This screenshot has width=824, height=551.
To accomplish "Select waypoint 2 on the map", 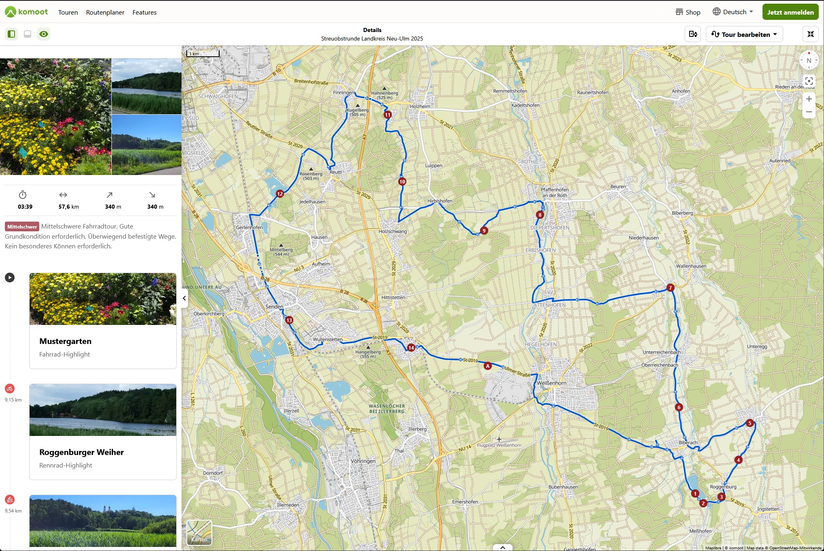I will coord(703,503).
